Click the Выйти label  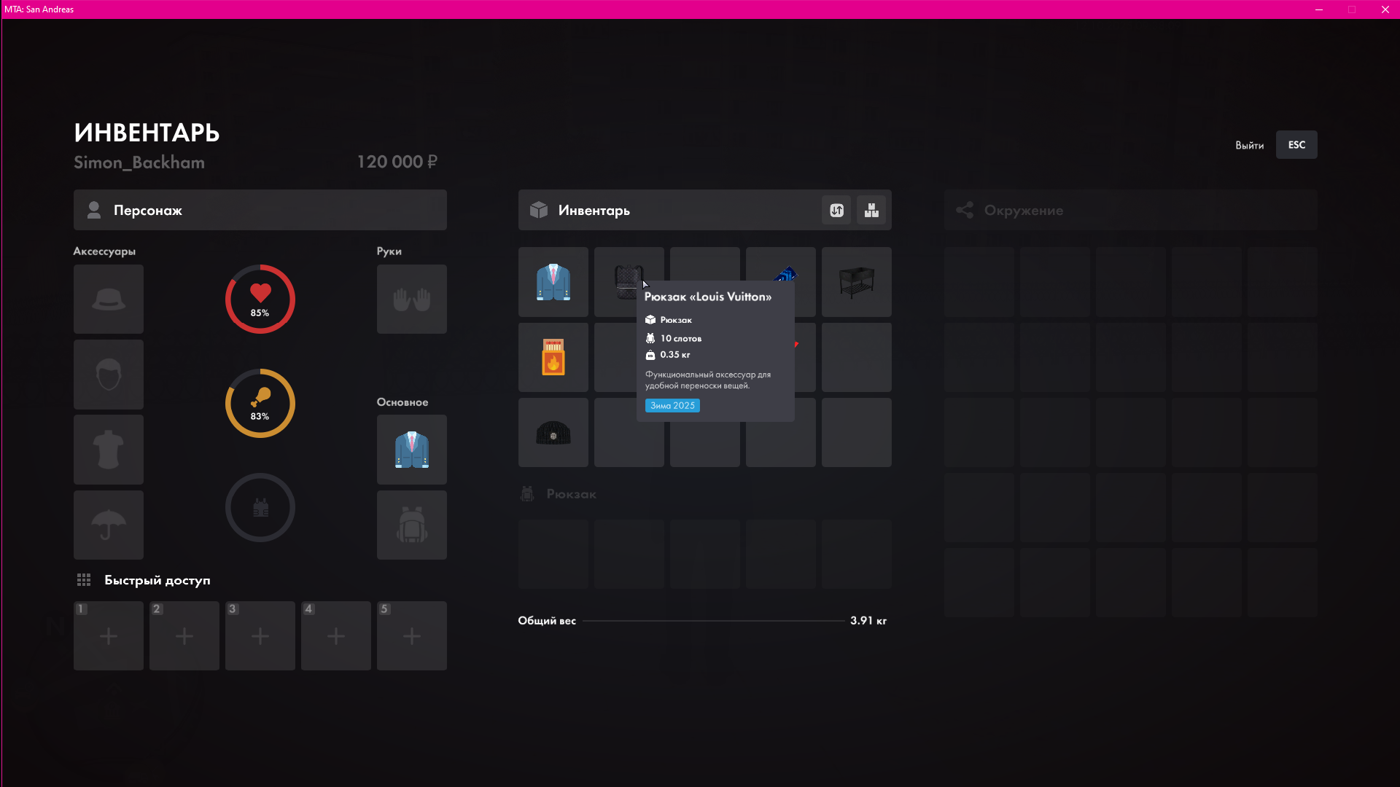(1249, 146)
